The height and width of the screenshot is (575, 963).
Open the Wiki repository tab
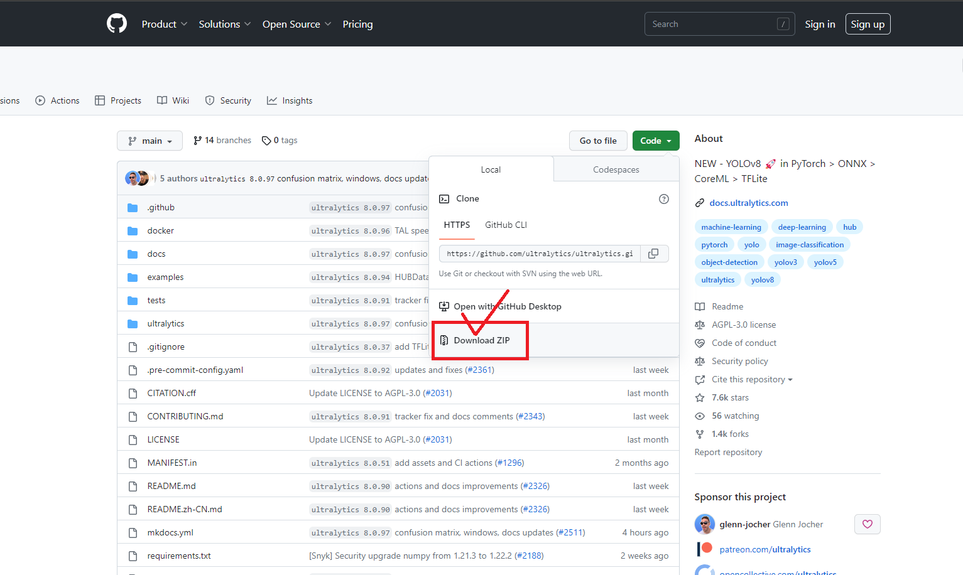173,100
